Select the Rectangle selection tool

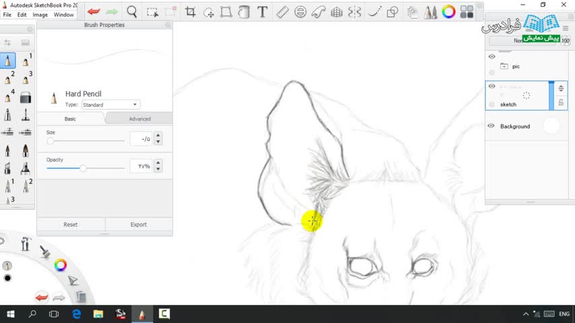[153, 12]
